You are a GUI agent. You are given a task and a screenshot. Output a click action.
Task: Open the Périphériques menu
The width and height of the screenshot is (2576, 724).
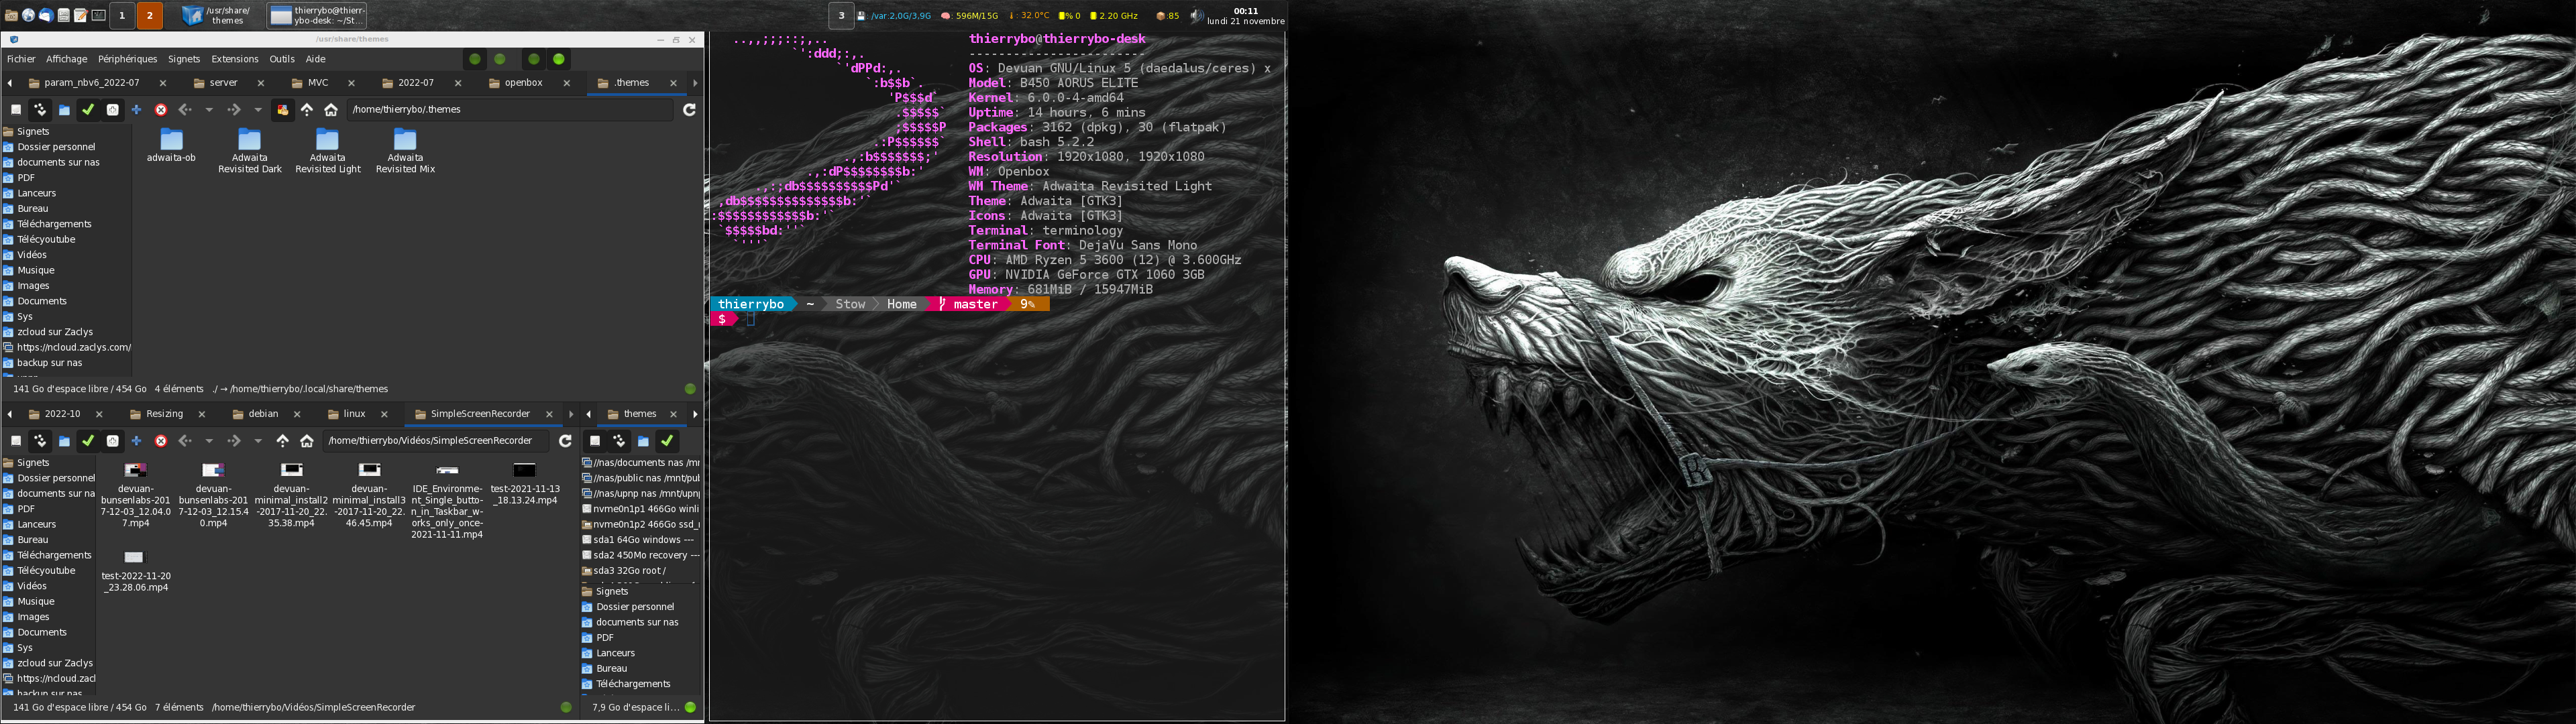pyautogui.click(x=128, y=59)
